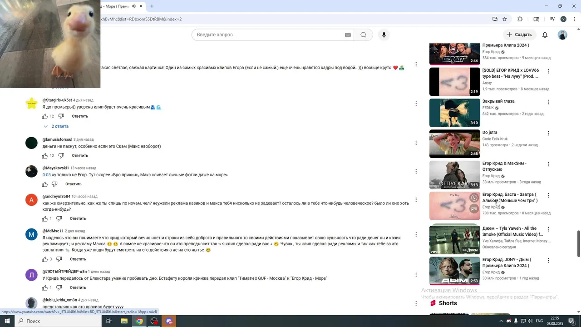
Task: Open options for 'Отпускаю' video
Action: (548, 164)
